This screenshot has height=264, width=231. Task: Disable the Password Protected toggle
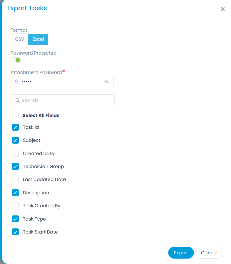coord(15,60)
